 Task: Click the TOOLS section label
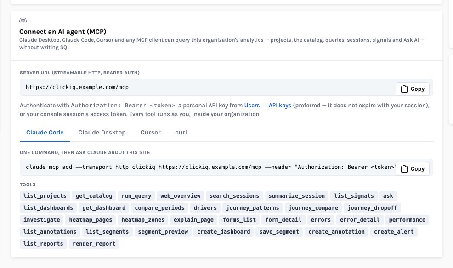(x=28, y=184)
